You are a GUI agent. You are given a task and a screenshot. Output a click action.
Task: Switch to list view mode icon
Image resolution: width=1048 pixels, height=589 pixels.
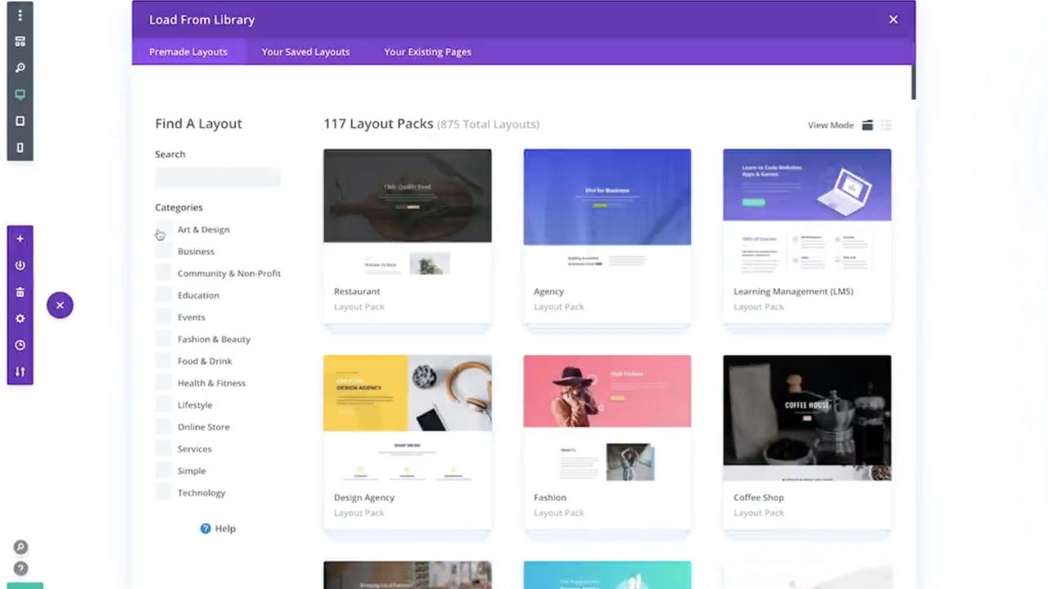886,125
